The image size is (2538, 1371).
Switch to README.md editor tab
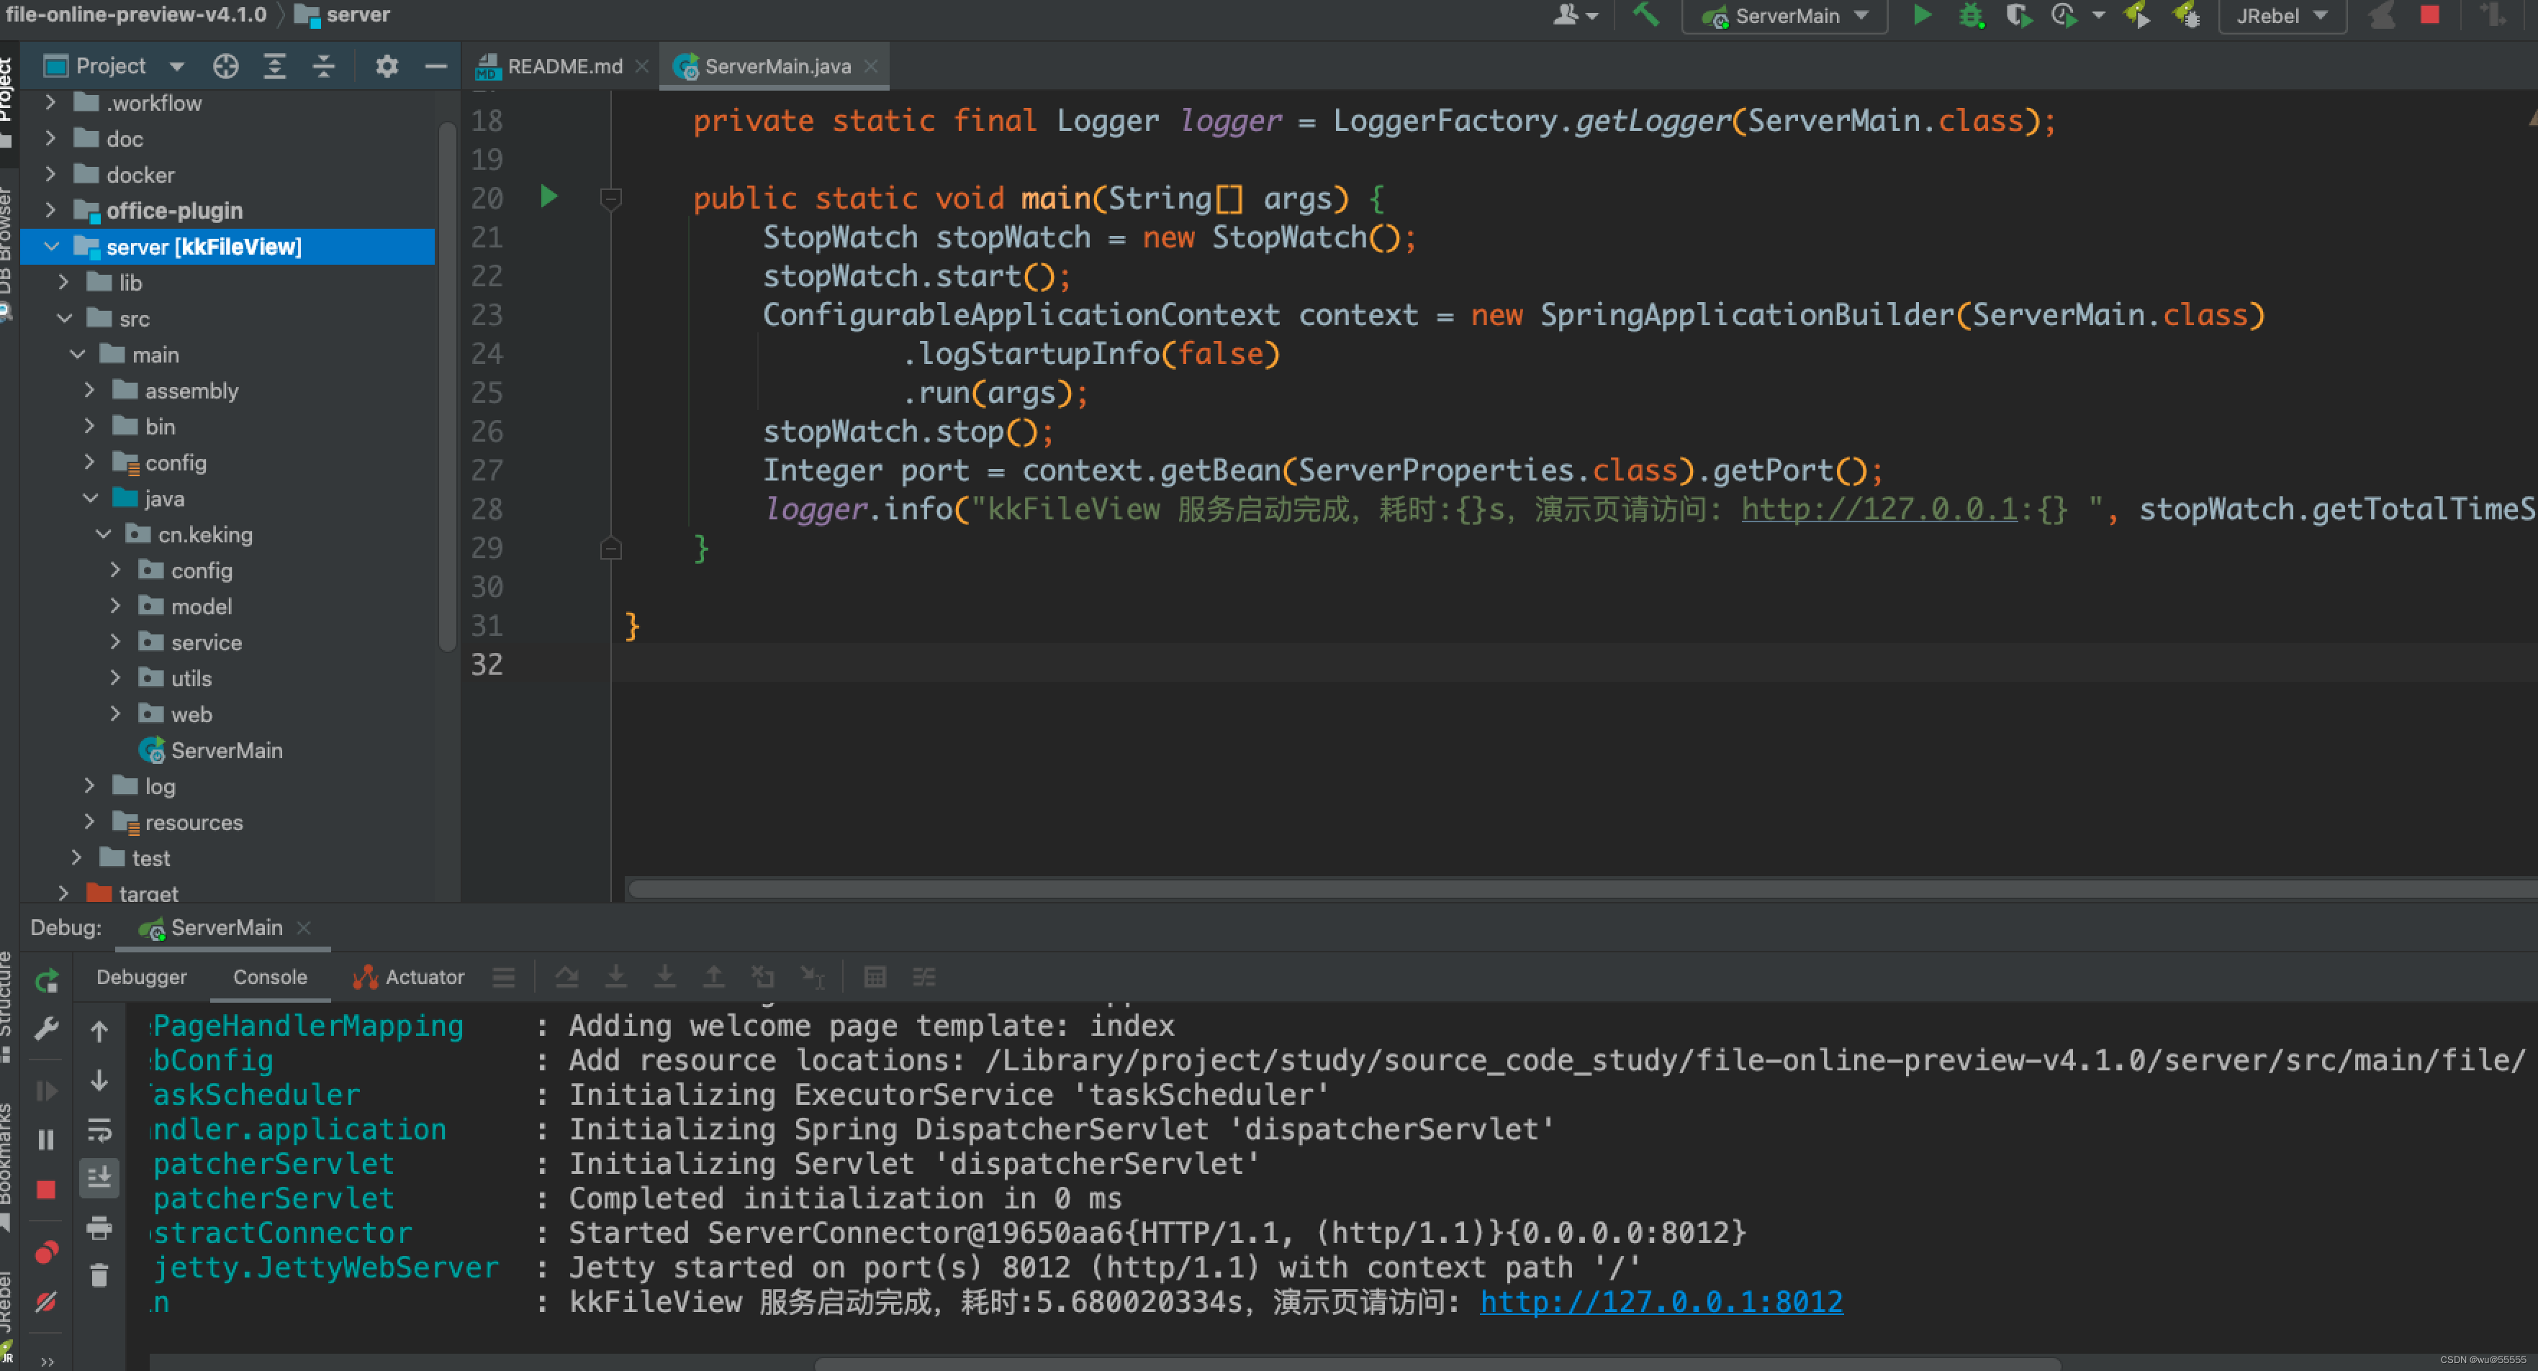tap(564, 66)
